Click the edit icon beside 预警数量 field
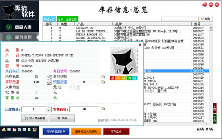 coord(103,82)
